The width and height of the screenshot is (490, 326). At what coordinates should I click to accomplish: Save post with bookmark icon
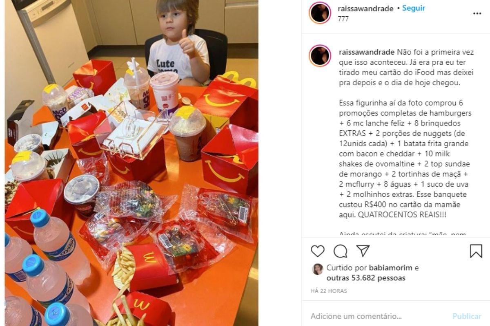point(476,251)
